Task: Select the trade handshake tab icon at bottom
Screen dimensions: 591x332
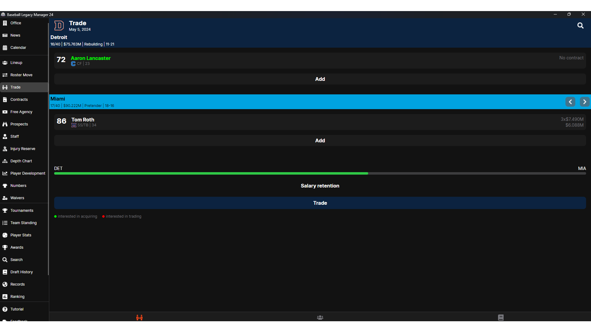Action: tap(139, 318)
